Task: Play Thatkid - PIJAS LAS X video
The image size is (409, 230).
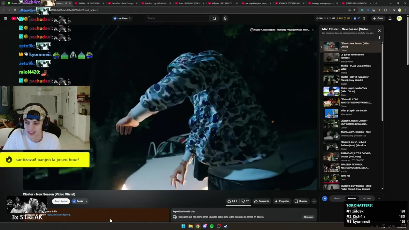Action: click(x=351, y=69)
